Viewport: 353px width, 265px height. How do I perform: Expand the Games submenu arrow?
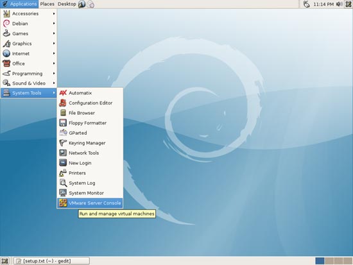click(x=54, y=33)
